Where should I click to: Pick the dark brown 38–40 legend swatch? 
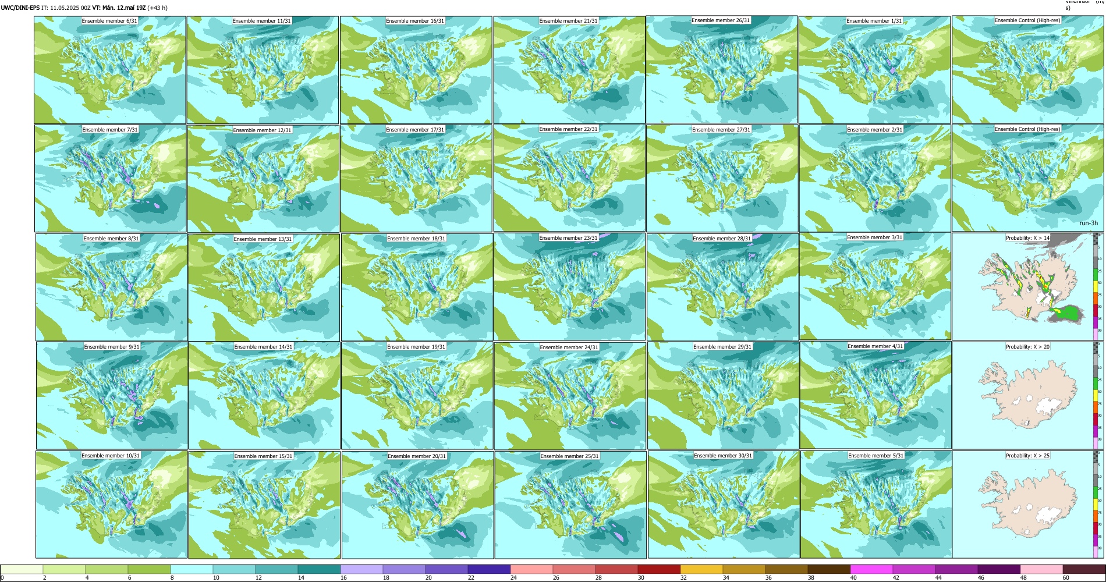click(x=829, y=569)
